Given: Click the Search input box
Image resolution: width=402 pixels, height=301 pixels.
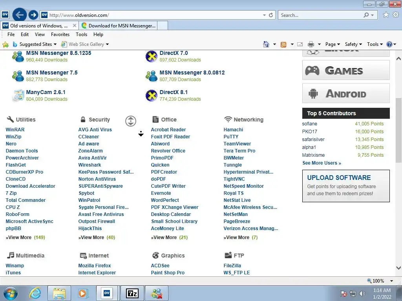Looking at the screenshot, I should (x=320, y=15).
